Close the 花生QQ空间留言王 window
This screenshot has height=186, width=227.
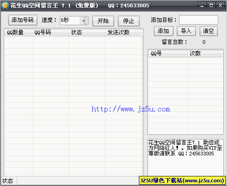(x=220, y=5)
